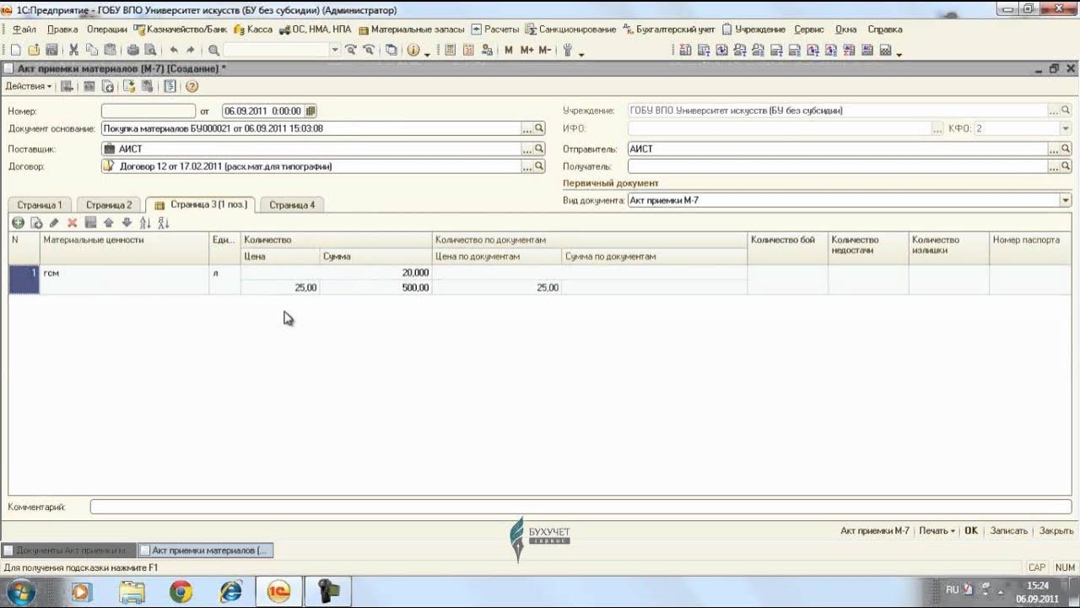Open the Бухгалтерский учет menu
This screenshot has height=608, width=1080.
coord(669,29)
